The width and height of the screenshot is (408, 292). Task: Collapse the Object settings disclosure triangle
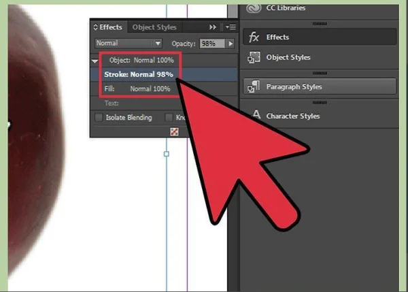pos(95,61)
